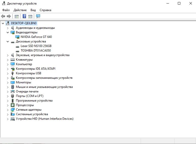Collapse the Дисковые устройства chevron
The height and width of the screenshot is (144, 196).
tap(8, 42)
